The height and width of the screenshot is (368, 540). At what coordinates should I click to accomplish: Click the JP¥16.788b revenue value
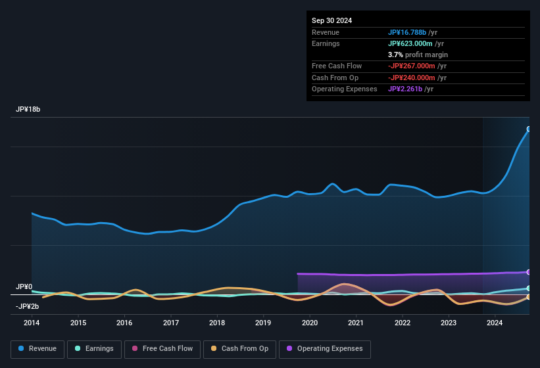tap(407, 32)
